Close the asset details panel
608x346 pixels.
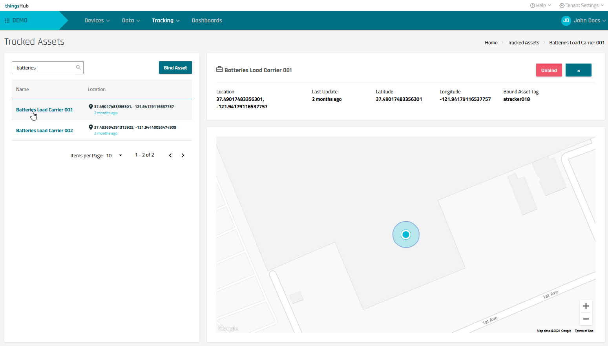click(x=578, y=70)
